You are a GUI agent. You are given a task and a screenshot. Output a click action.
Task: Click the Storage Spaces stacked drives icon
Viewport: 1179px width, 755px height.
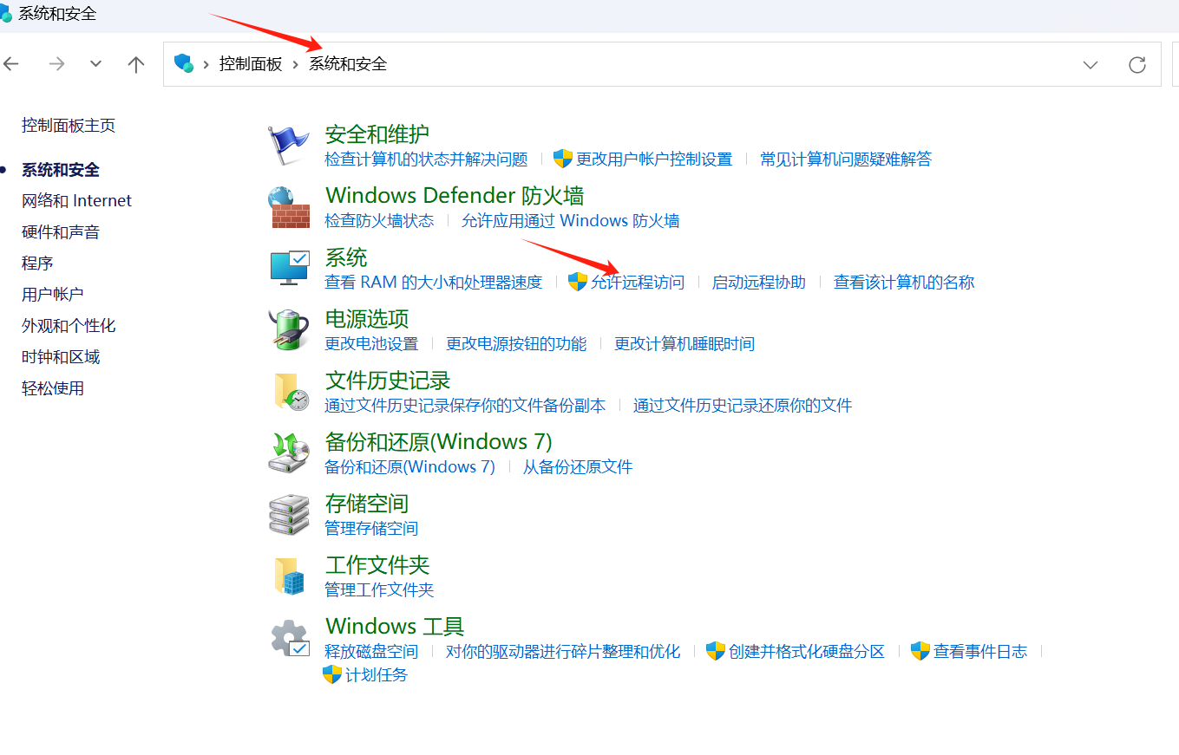pos(289,515)
